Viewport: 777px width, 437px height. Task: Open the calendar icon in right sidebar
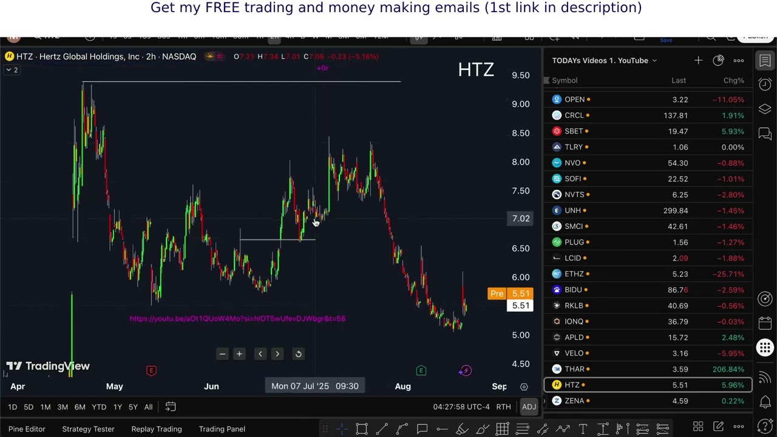pos(765,323)
